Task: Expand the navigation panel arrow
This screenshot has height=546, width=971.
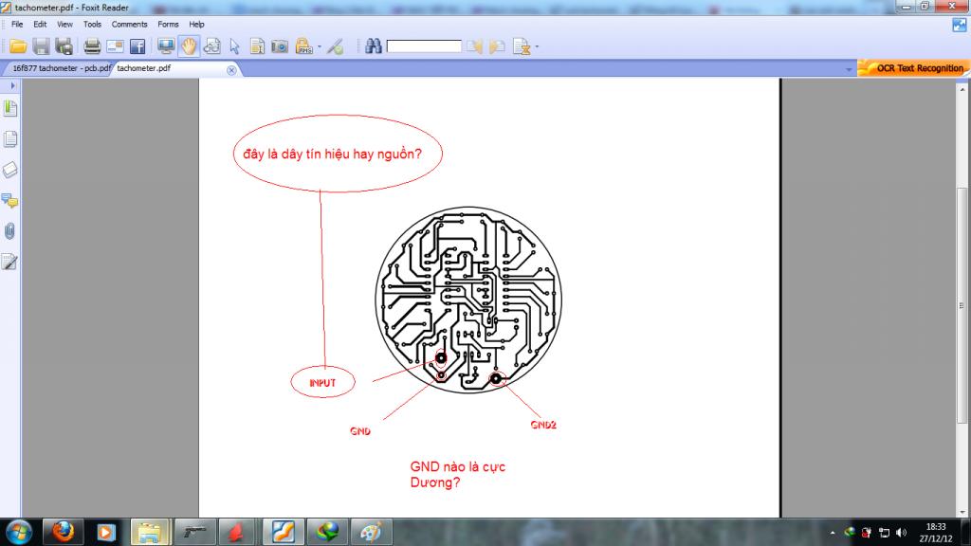Action: click(x=11, y=85)
